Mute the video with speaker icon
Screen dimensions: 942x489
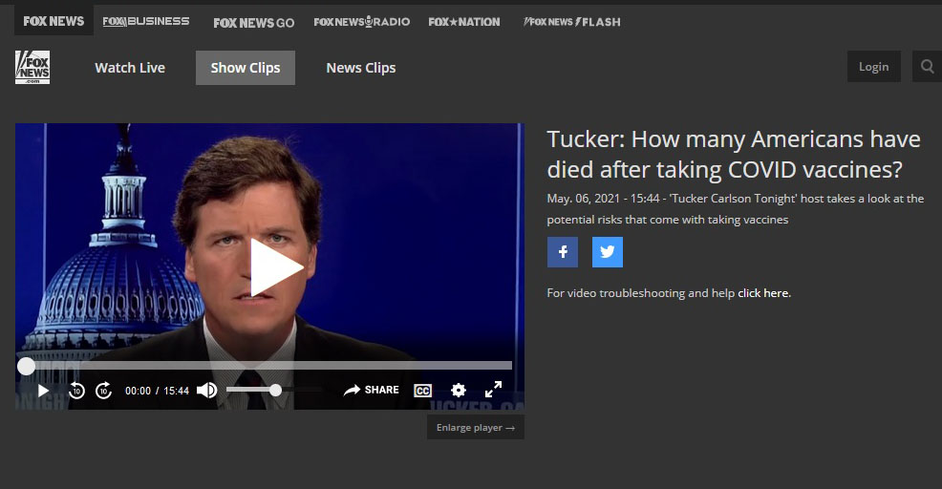[206, 391]
